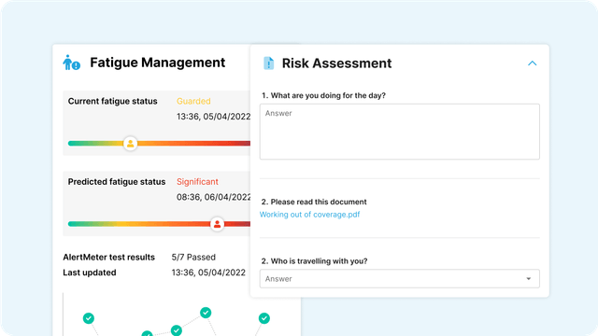Open the 'Who is travelling with you' dropdown
This screenshot has width=598, height=336.
click(399, 278)
